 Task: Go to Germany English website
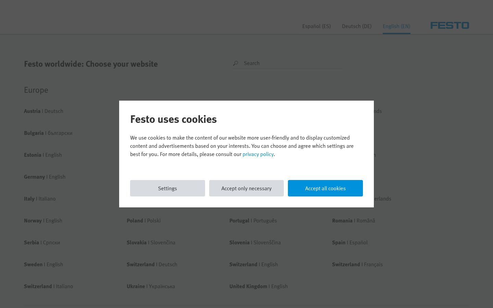pos(45,177)
